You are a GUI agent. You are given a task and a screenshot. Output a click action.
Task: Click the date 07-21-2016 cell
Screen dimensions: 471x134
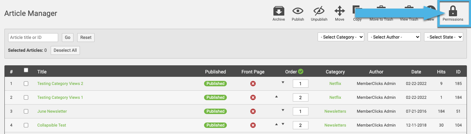point(416,111)
